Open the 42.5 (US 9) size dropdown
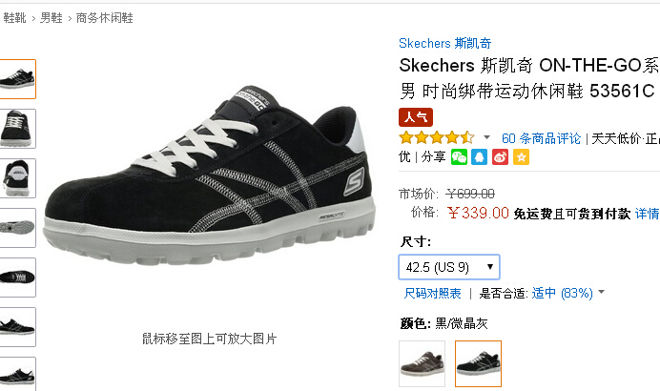660x391 pixels. coord(449,267)
